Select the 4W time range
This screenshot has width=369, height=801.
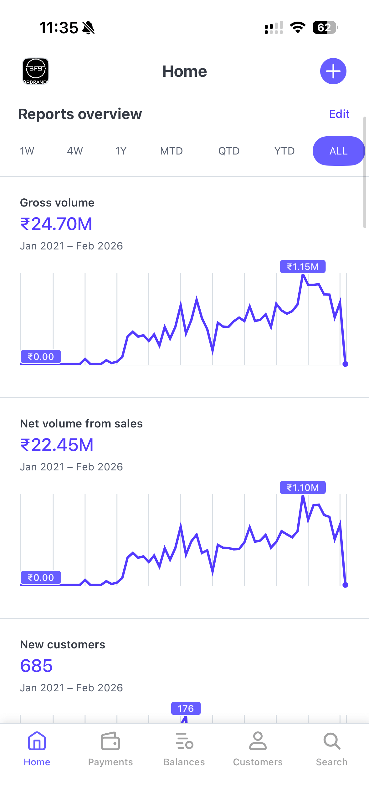click(75, 151)
